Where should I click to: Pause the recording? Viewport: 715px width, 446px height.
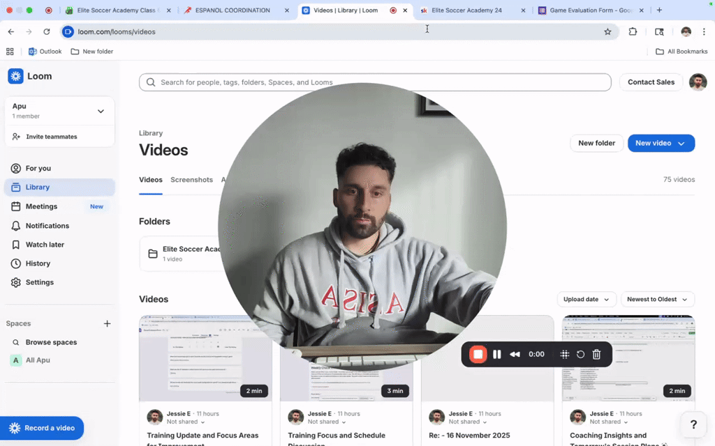tap(496, 354)
